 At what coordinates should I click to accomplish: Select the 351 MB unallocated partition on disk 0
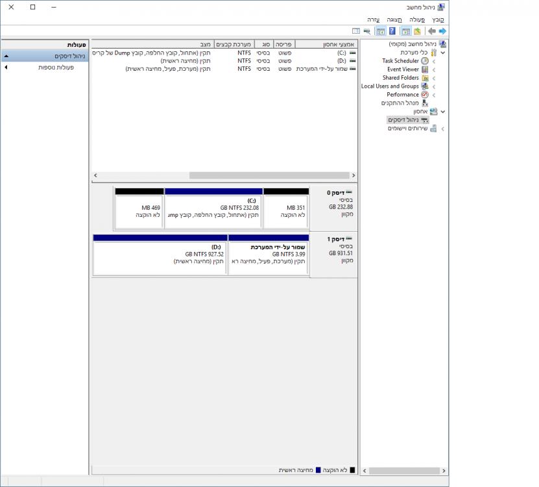coord(285,208)
